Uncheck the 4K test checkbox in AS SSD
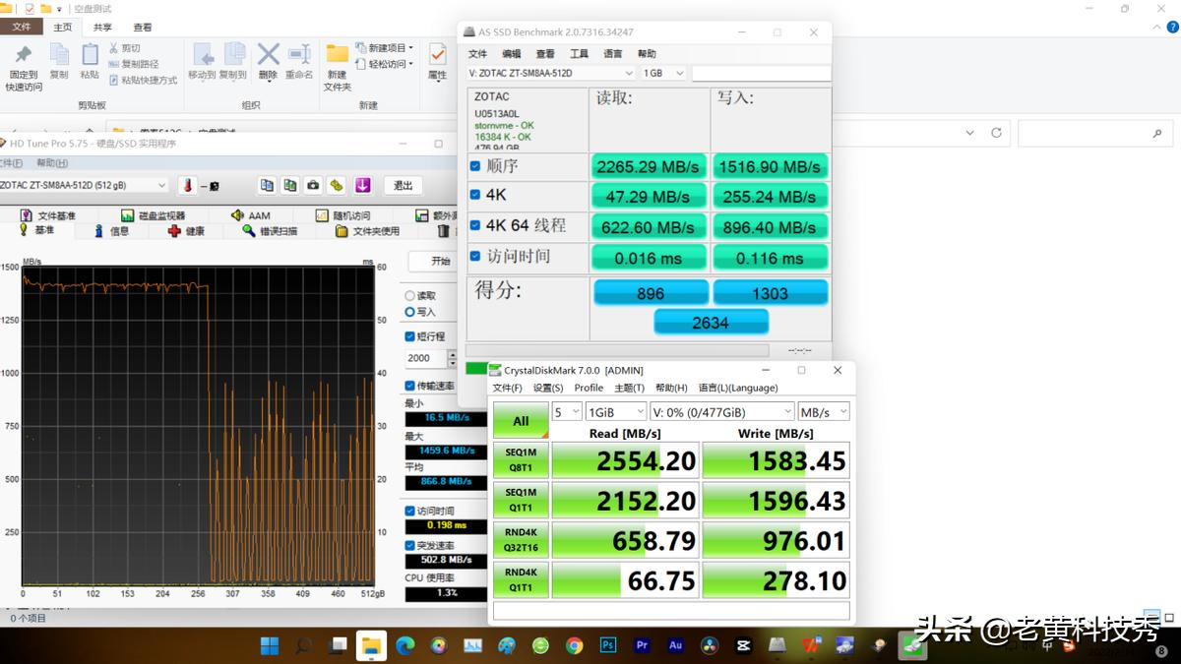Image resolution: width=1181 pixels, height=664 pixels. point(475,196)
